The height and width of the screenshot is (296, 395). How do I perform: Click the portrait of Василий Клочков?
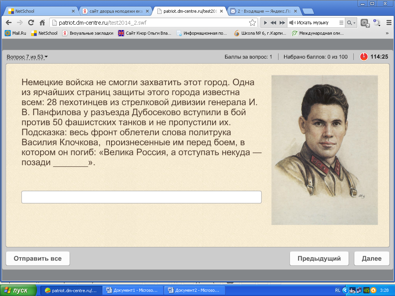coord(324,150)
